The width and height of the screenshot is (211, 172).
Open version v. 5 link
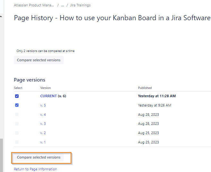(x=43, y=105)
